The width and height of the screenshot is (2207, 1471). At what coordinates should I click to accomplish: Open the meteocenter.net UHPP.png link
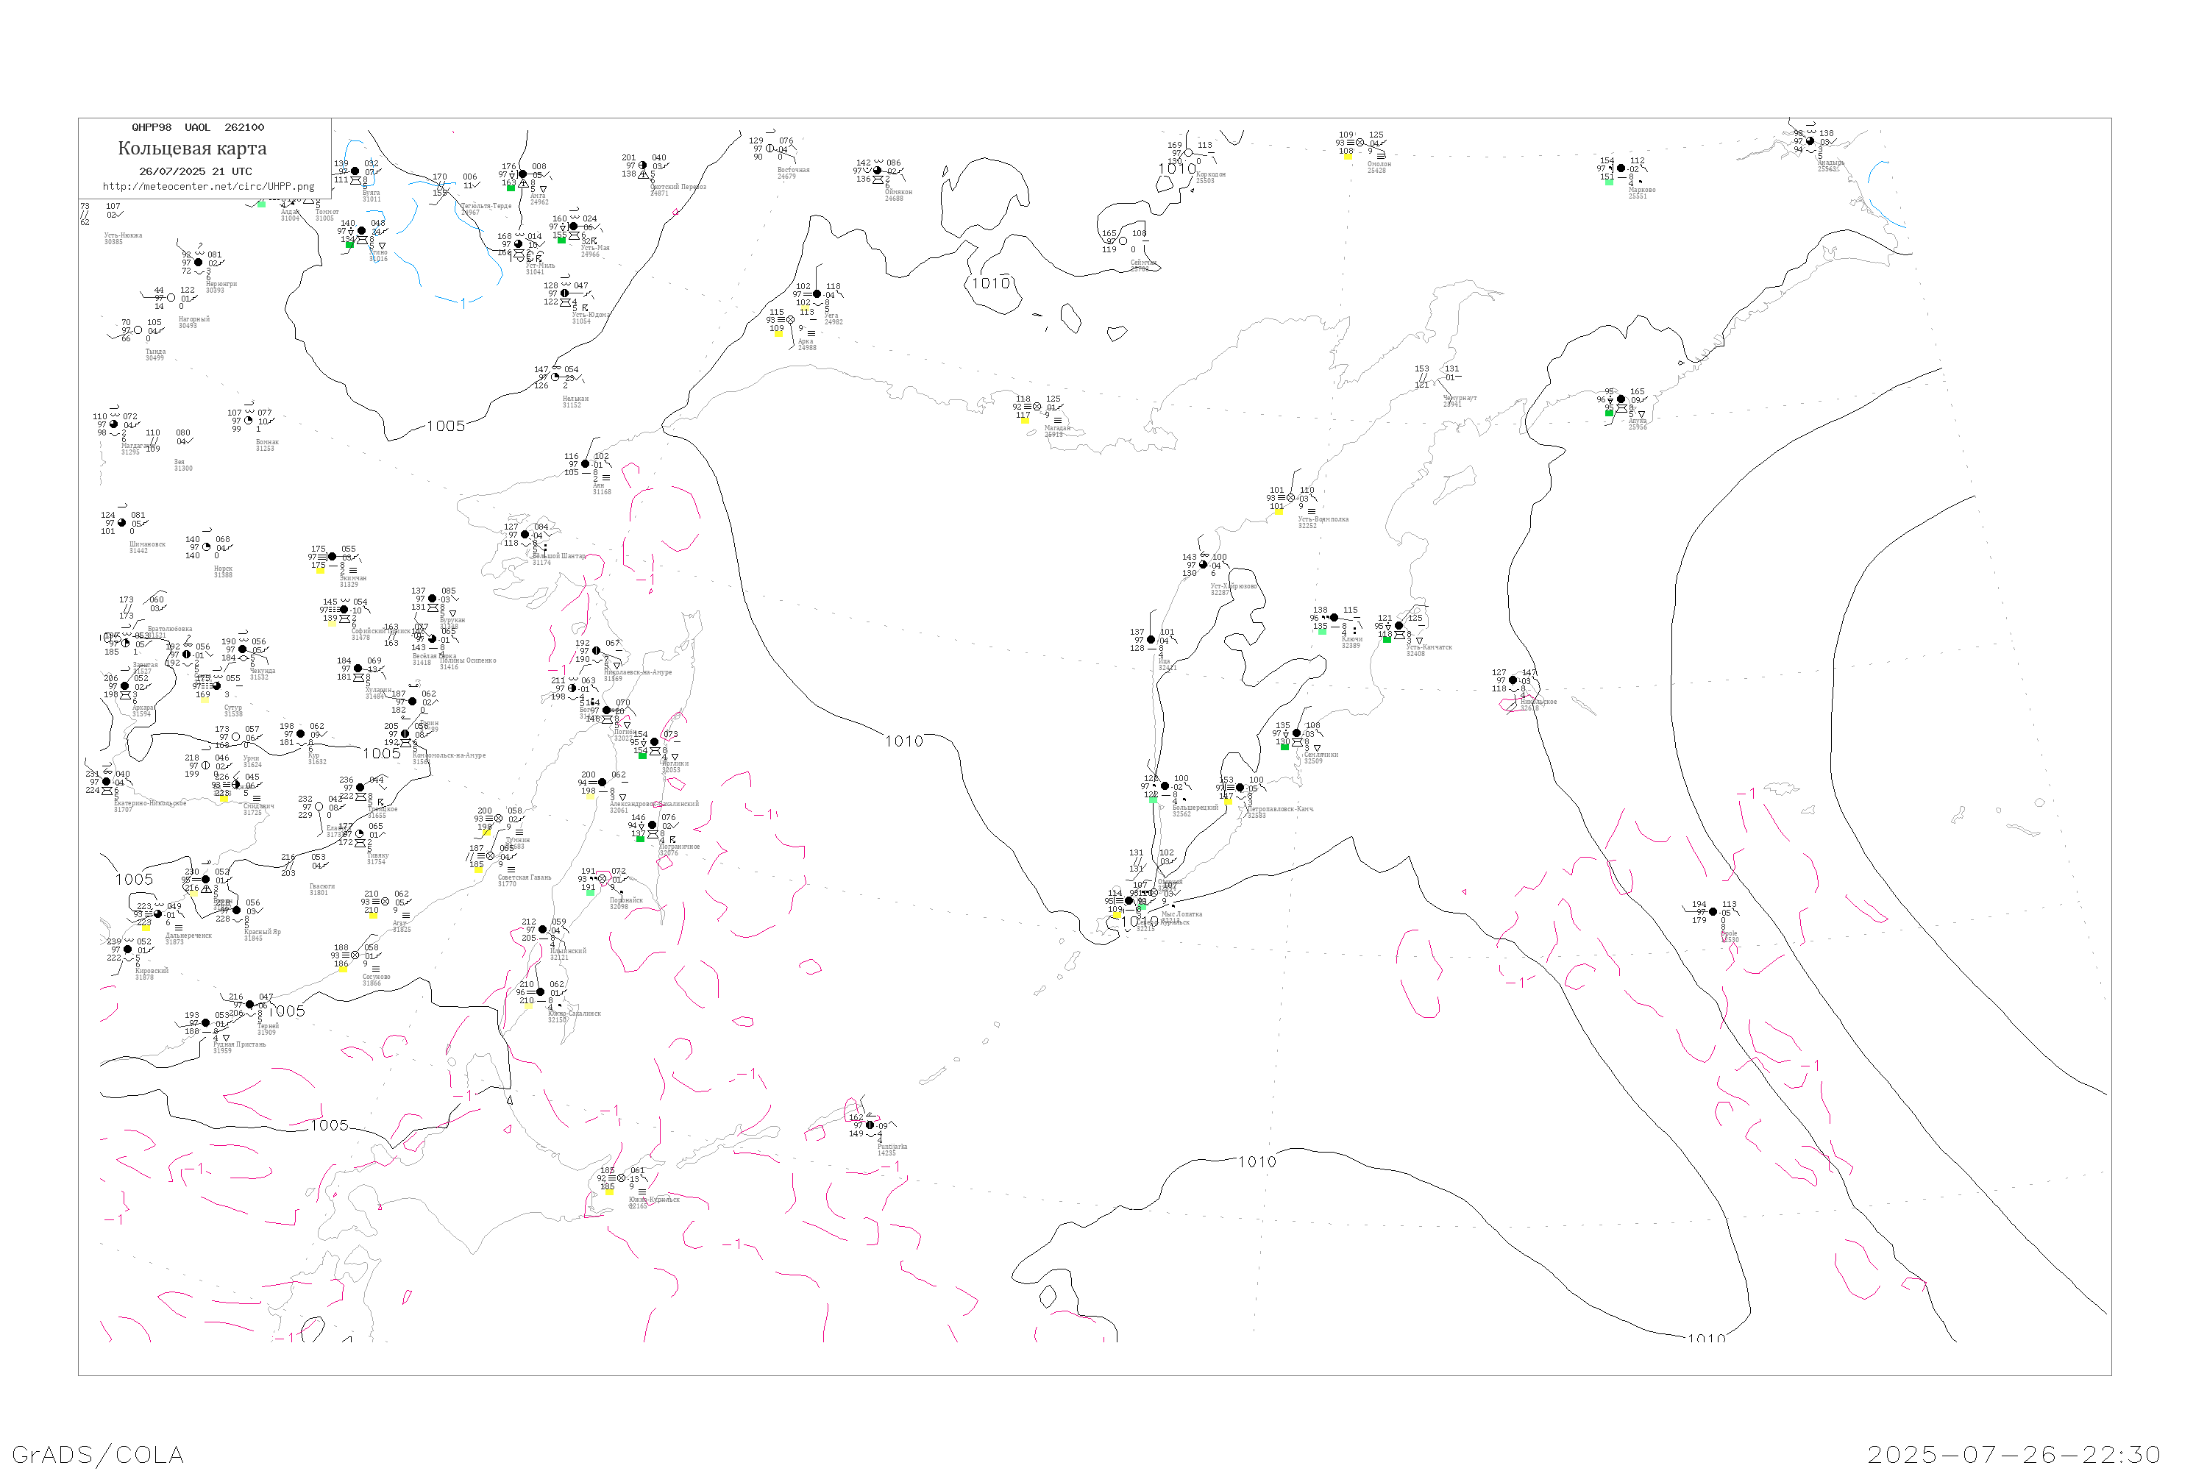(208, 187)
